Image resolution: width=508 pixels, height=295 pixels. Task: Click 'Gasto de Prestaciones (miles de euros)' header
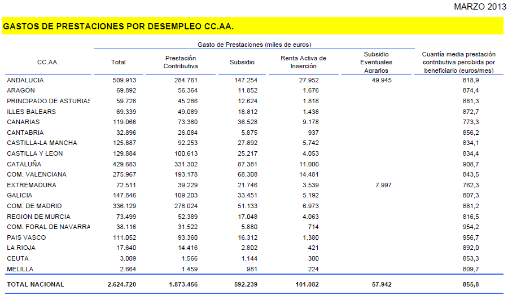point(255,45)
